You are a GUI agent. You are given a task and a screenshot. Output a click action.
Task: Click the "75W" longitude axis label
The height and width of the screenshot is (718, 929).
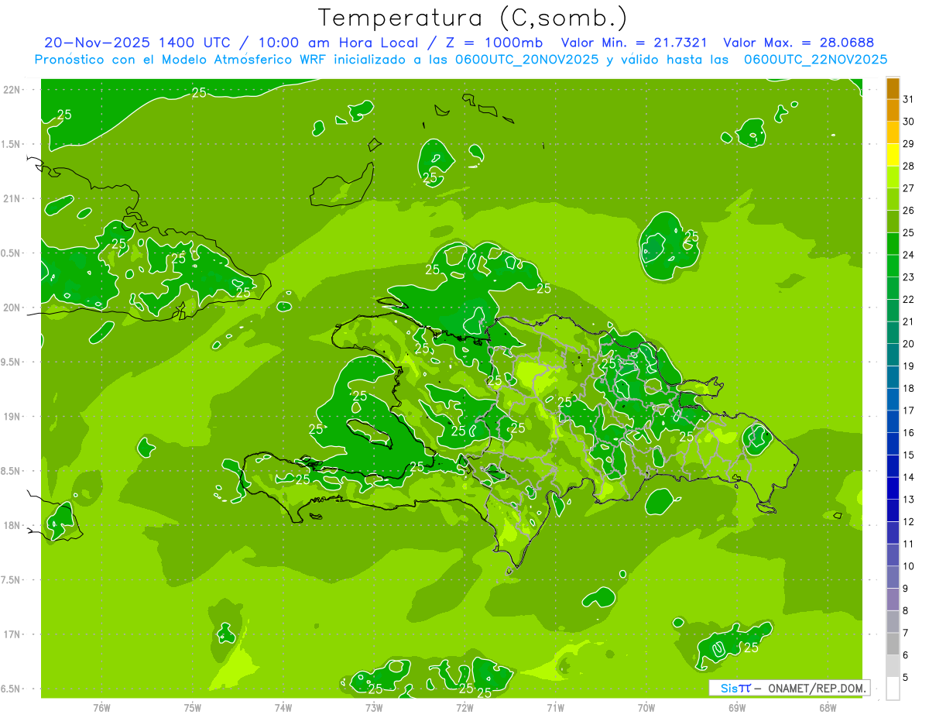[x=193, y=708]
